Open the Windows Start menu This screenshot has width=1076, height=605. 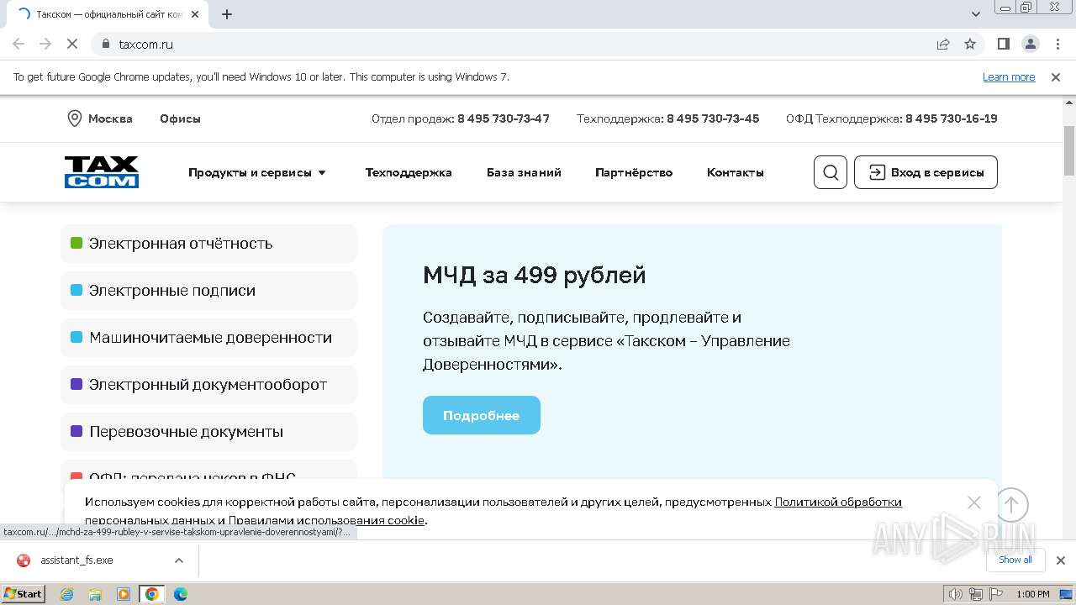tap(23, 593)
